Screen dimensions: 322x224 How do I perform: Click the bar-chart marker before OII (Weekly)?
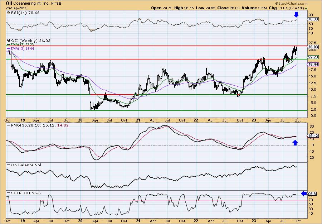tap(9, 41)
